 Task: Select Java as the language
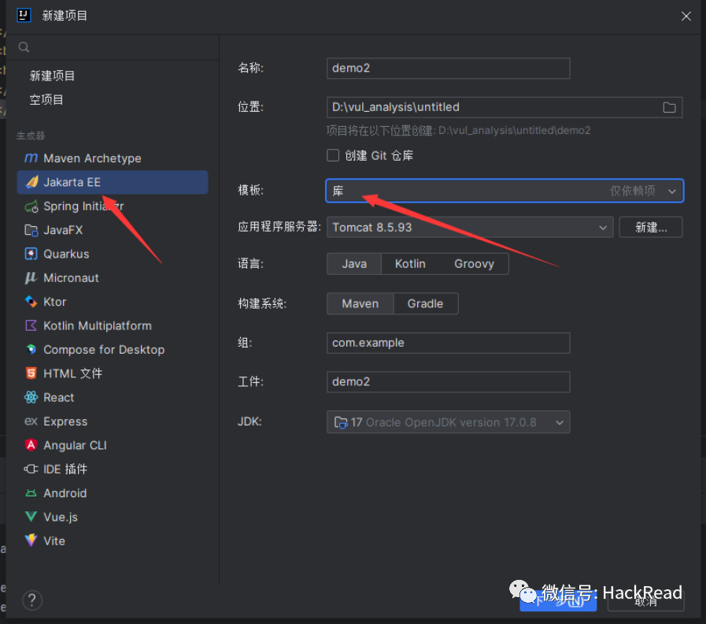tap(354, 264)
